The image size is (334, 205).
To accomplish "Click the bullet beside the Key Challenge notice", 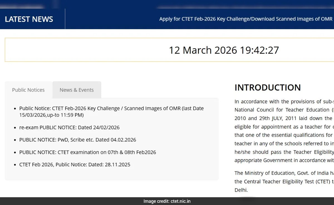I will [x=15, y=108].
